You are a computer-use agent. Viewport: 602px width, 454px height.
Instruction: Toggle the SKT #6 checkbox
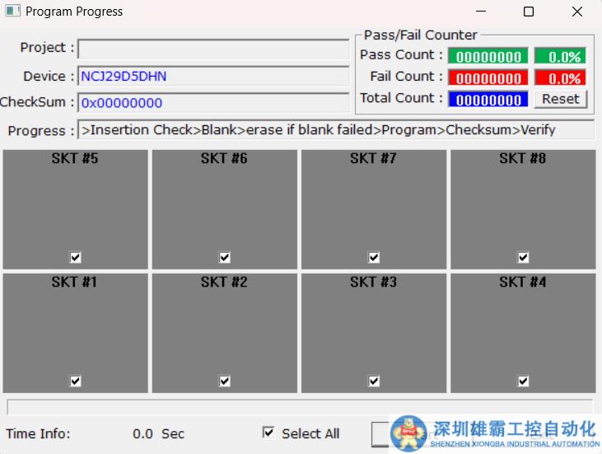(225, 258)
